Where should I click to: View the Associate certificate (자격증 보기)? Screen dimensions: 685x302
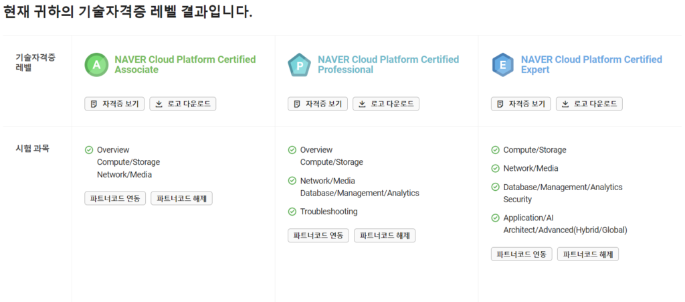[114, 104]
